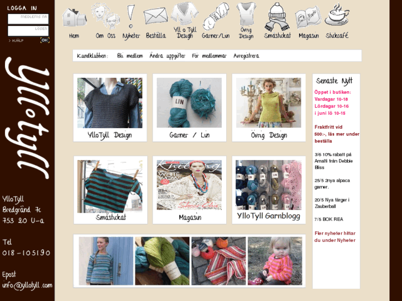Select the Övrig Design top icon
The width and height of the screenshot is (402, 301).
246,14
